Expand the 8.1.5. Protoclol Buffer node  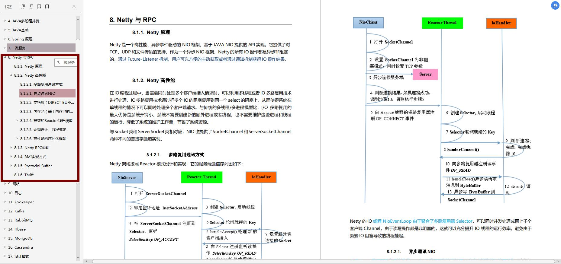coord(11,166)
